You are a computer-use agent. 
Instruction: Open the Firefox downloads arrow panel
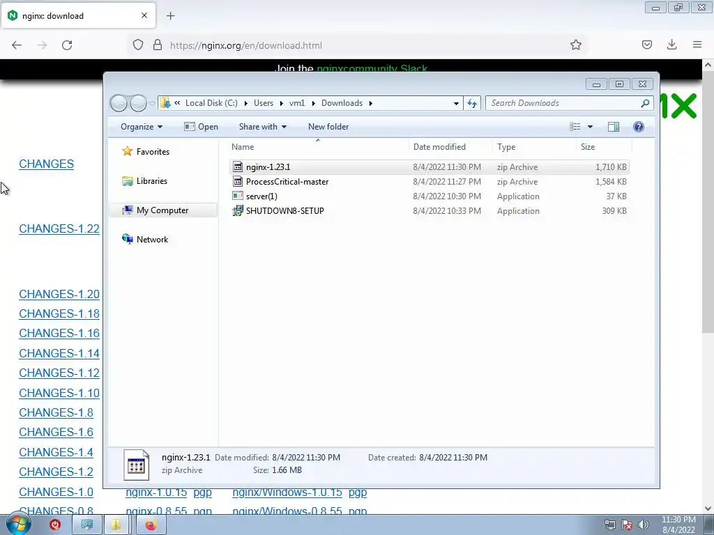pos(671,45)
